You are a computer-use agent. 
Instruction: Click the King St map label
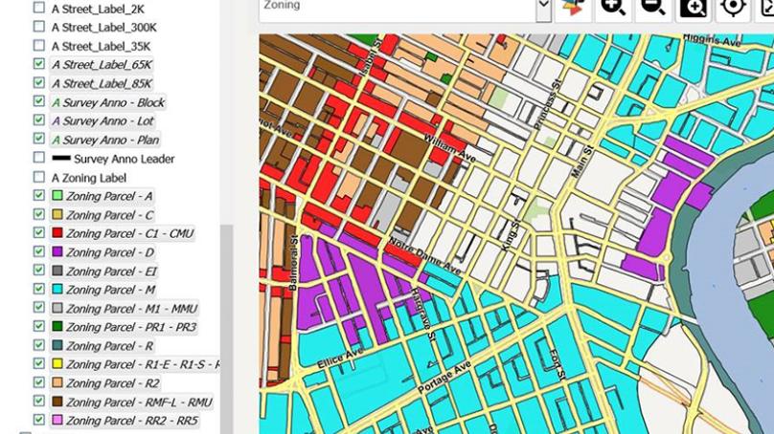click(x=512, y=235)
